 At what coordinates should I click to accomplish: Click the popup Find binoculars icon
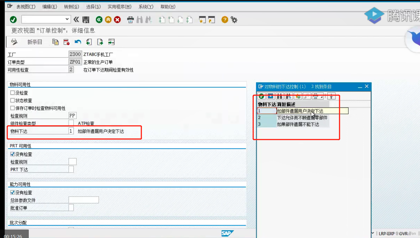click(x=280, y=96)
